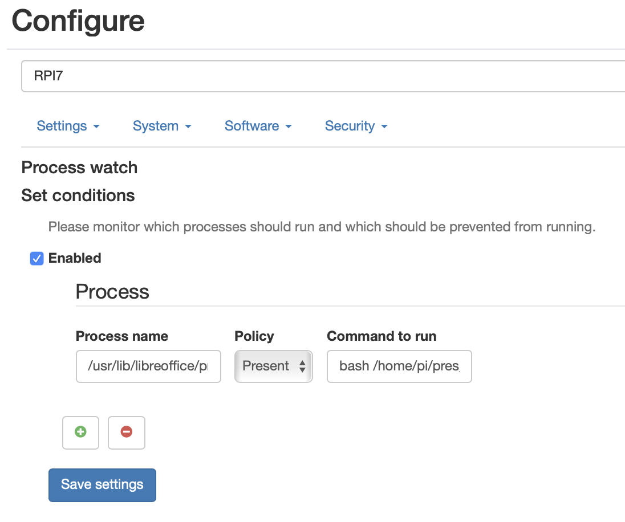
Task: Toggle the process watch Enabled setting
Action: coord(36,258)
